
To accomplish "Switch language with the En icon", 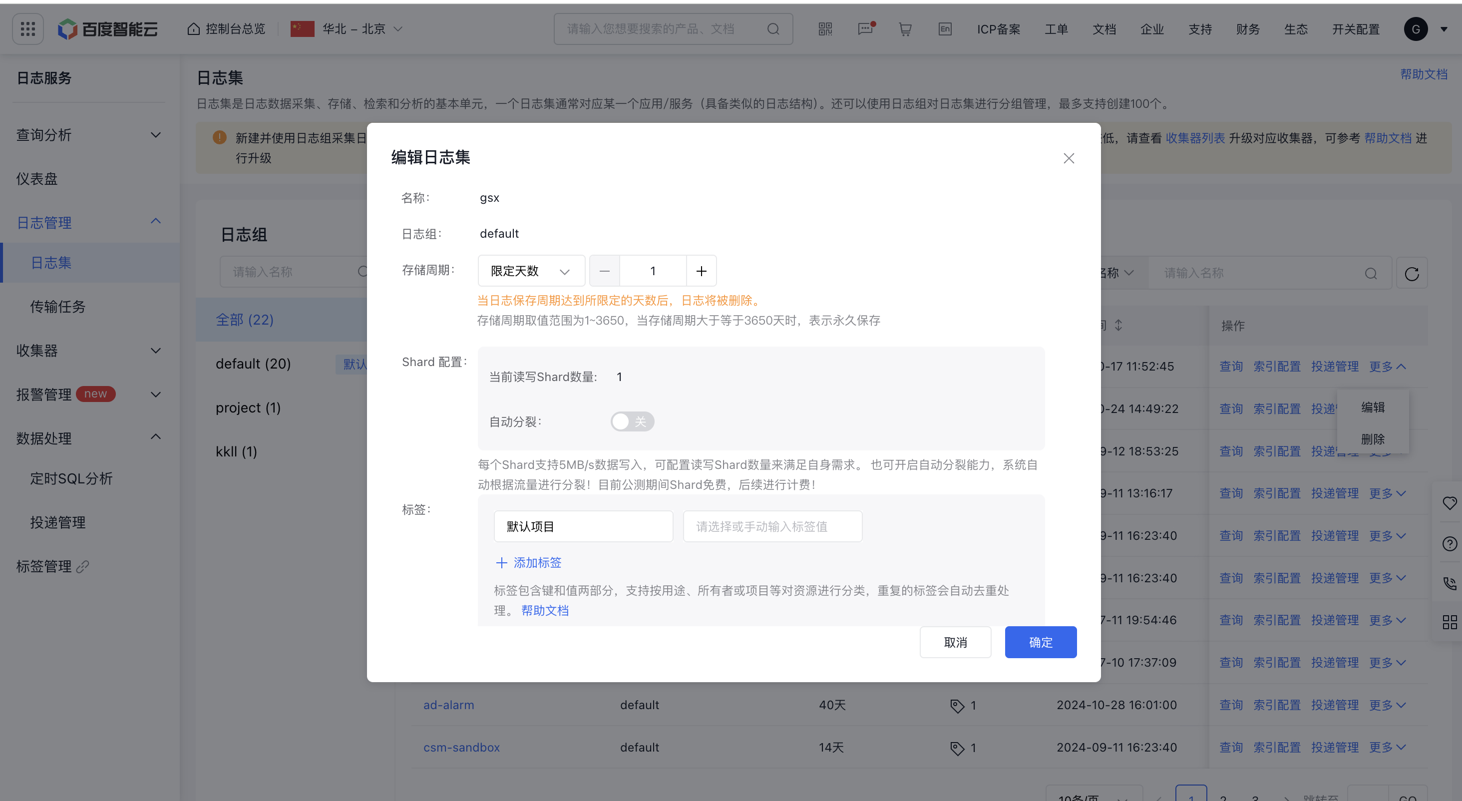I will point(945,29).
